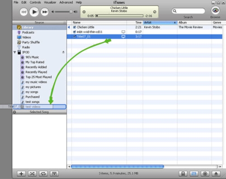The width and height of the screenshot is (226, 179).
Task: Open the Edit menu
Action: pyautogui.click(x=24, y=2)
